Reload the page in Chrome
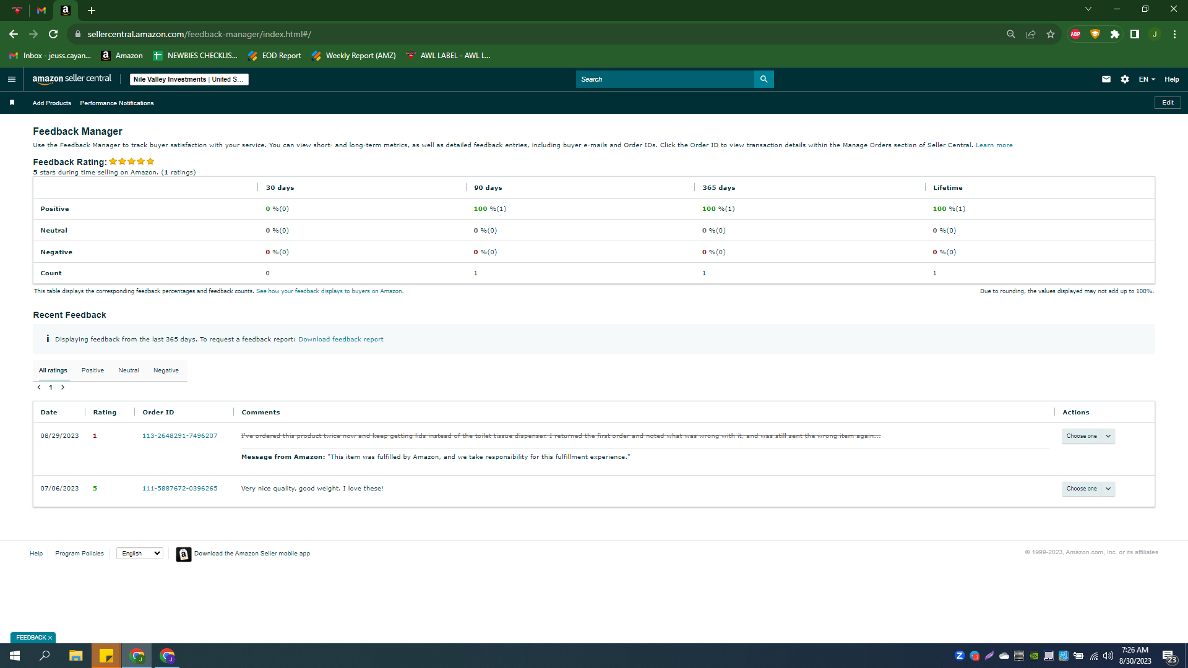 53,34
